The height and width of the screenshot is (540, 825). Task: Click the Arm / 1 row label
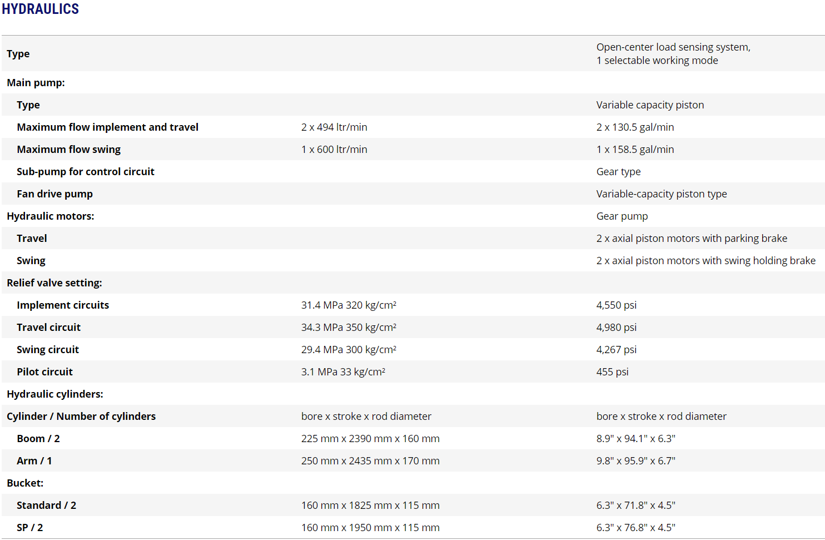34,460
